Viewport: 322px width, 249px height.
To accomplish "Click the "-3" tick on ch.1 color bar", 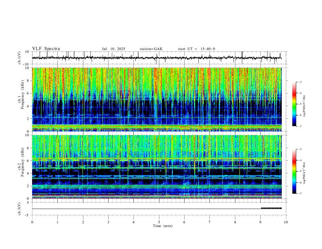I will [x=300, y=82].
